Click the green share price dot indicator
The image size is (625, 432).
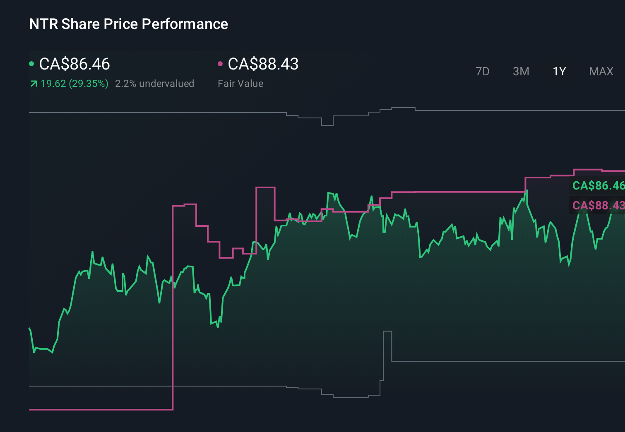point(32,63)
